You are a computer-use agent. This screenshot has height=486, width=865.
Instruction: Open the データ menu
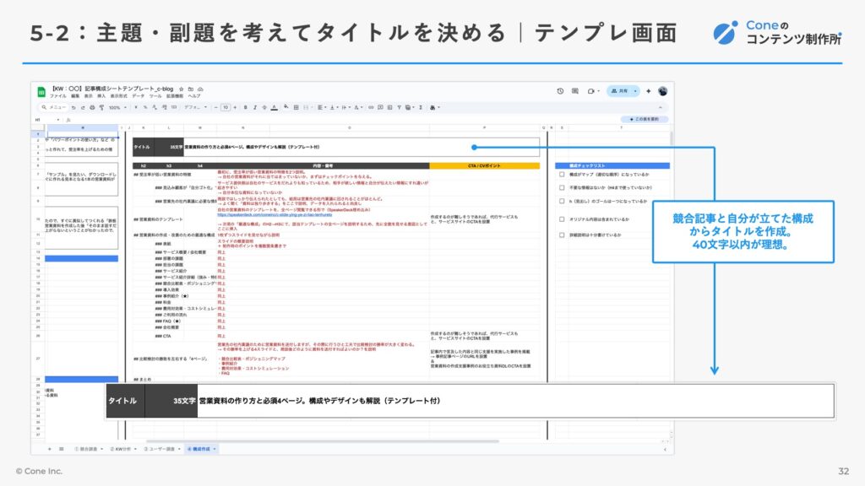139,96
